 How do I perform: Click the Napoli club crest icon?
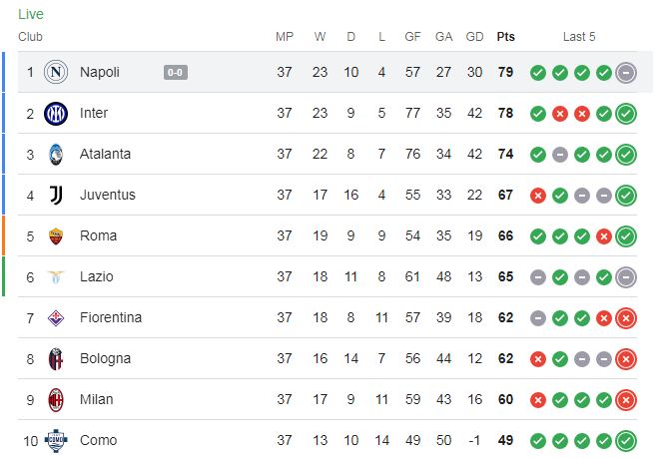56,72
